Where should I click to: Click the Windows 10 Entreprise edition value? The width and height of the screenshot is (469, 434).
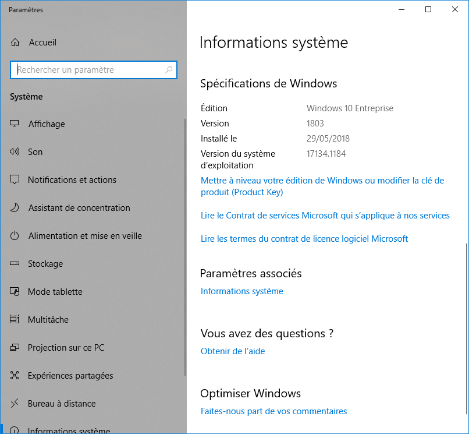tap(350, 108)
